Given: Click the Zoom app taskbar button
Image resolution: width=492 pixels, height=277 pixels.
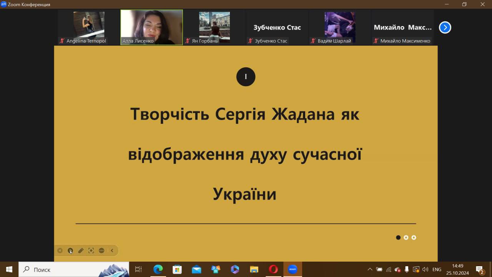Looking at the screenshot, I should click(x=293, y=269).
